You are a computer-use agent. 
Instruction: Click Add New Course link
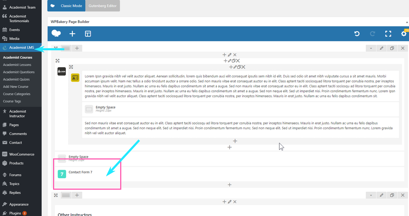16,87
